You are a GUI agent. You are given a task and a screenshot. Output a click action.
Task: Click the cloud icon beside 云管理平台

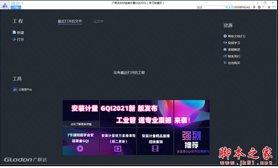(x=15, y=90)
